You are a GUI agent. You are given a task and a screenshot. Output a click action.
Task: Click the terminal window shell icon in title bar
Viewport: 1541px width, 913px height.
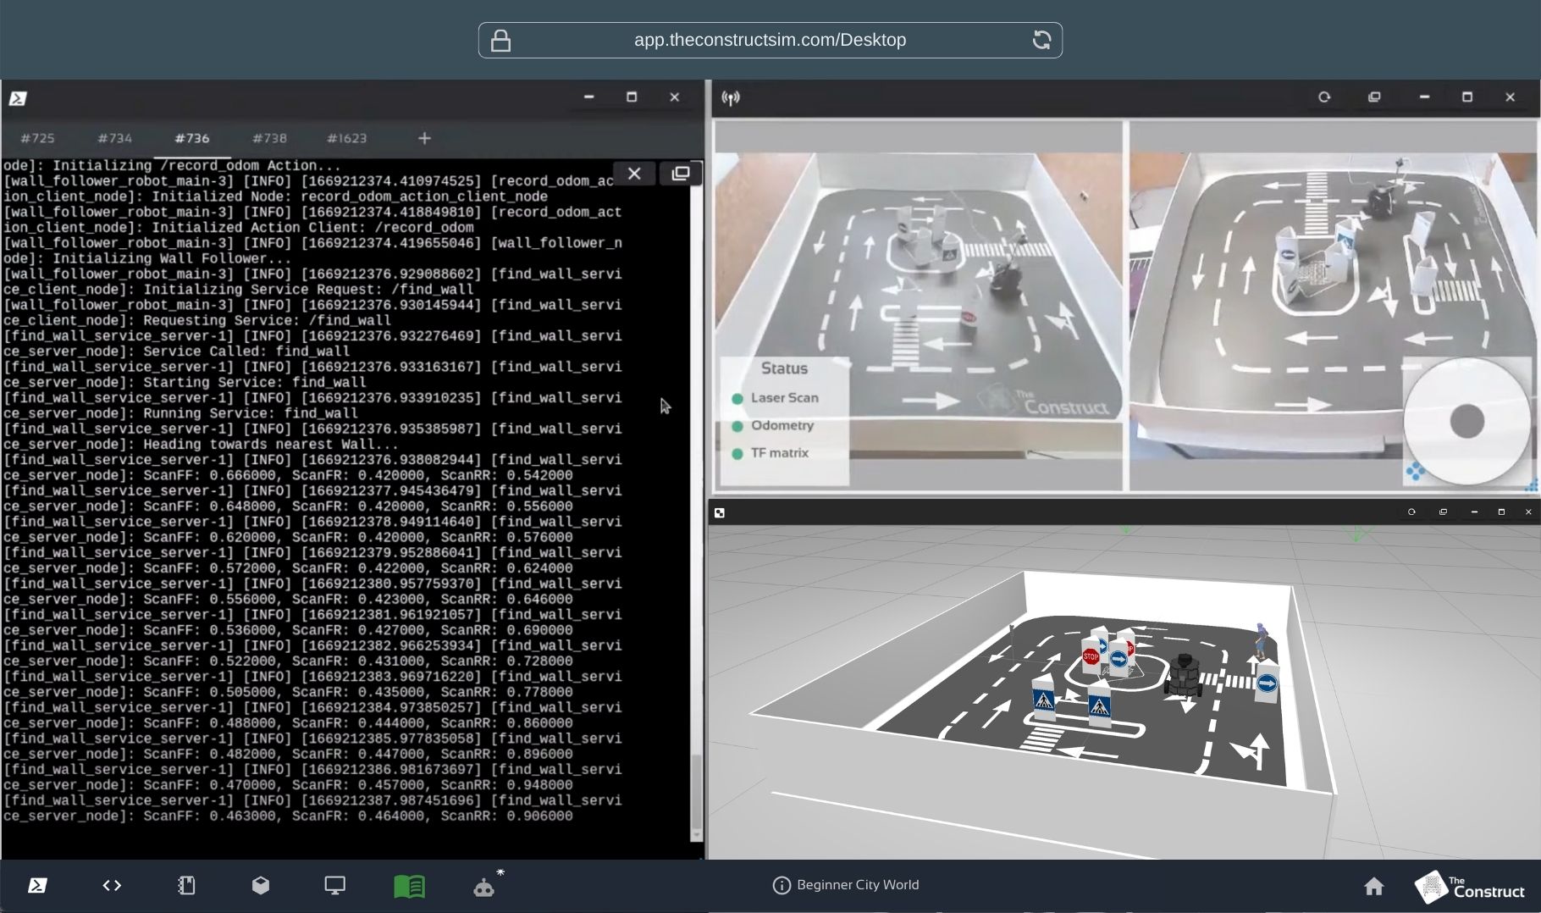point(18,98)
